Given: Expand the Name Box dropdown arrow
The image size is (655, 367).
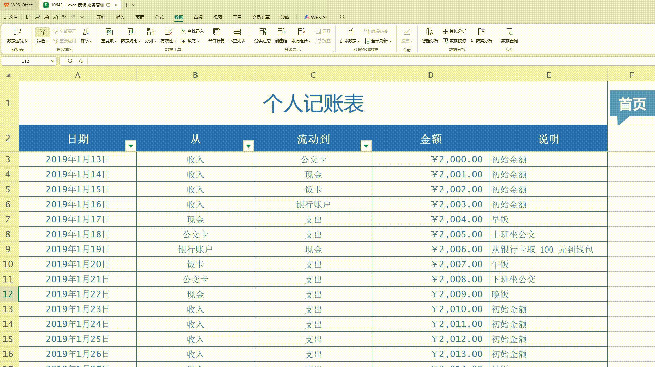Looking at the screenshot, I should click(x=53, y=61).
